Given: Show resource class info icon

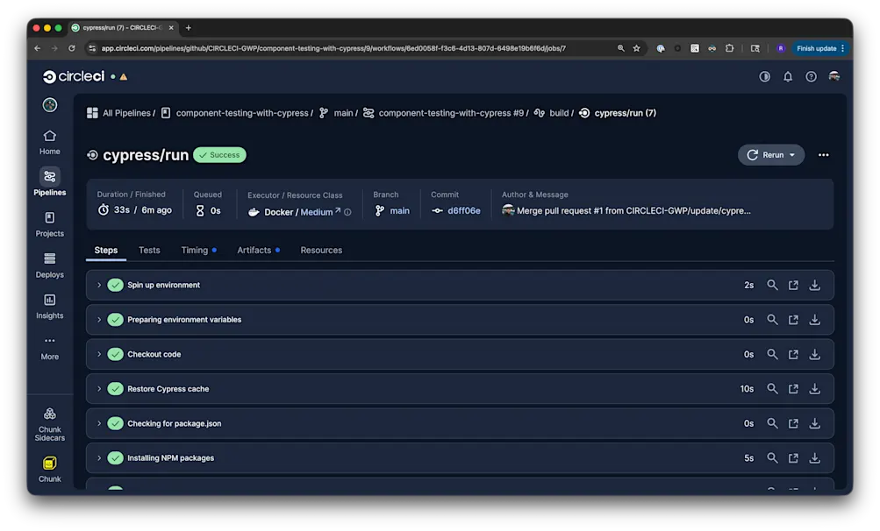Looking at the screenshot, I should 348,212.
